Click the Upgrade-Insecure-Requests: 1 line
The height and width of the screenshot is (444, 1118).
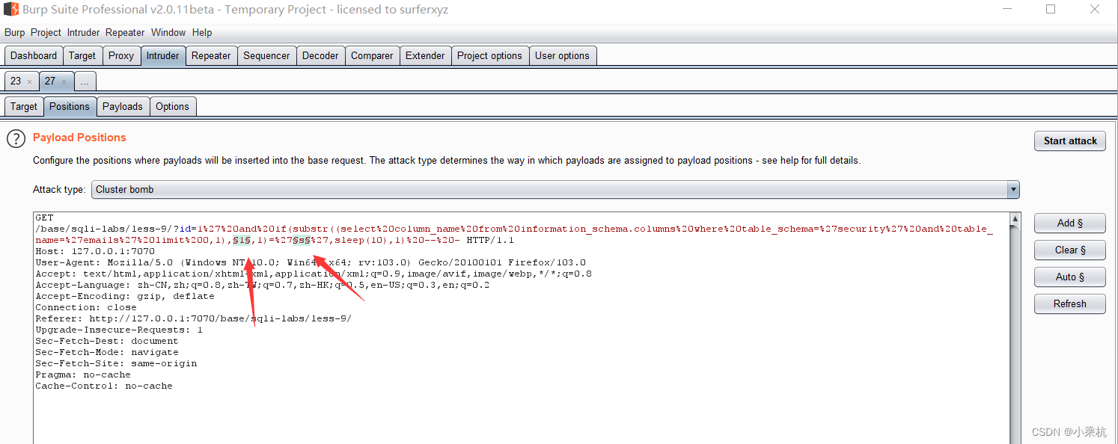pyautogui.click(x=119, y=330)
